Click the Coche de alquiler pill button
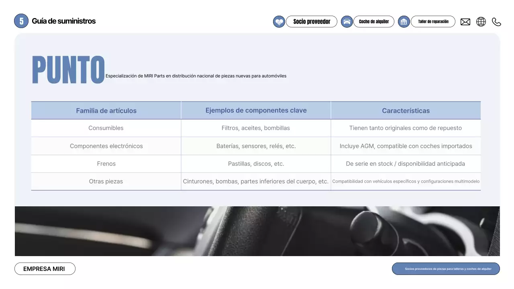This screenshot has width=514, height=289. (373, 22)
